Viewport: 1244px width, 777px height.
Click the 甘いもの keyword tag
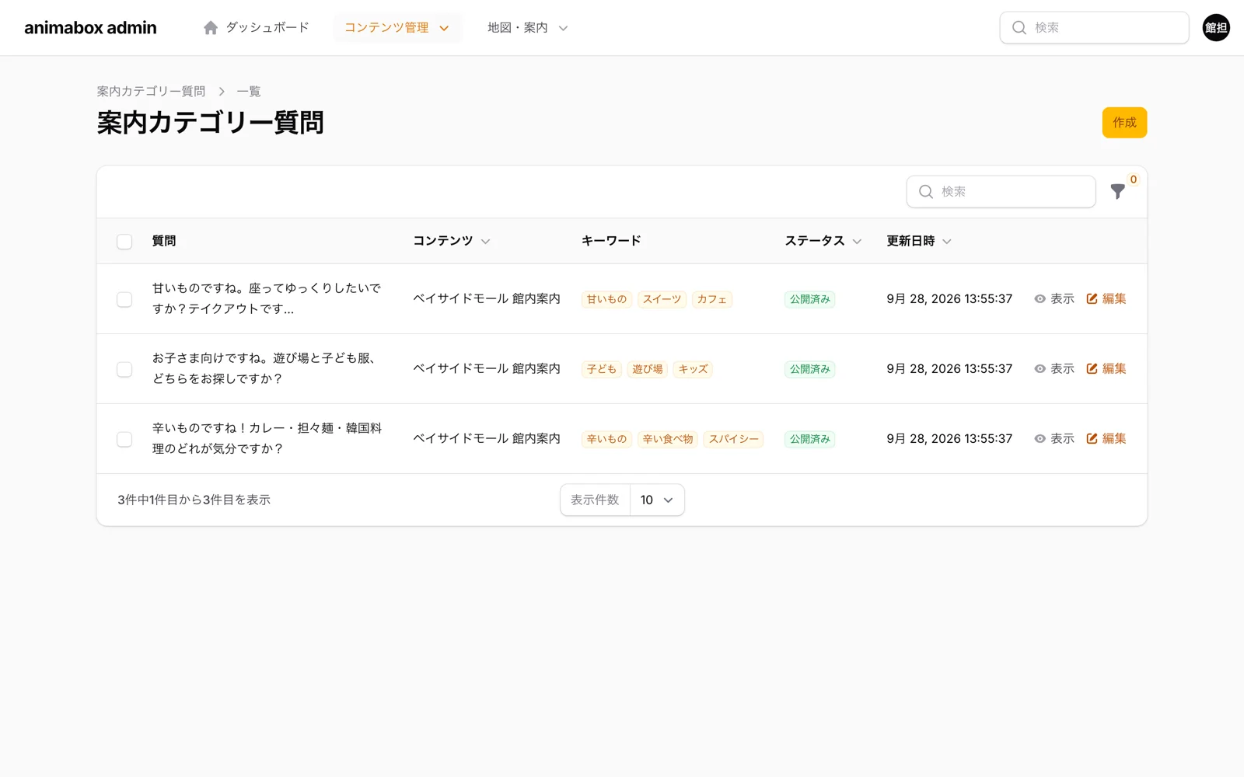(606, 299)
